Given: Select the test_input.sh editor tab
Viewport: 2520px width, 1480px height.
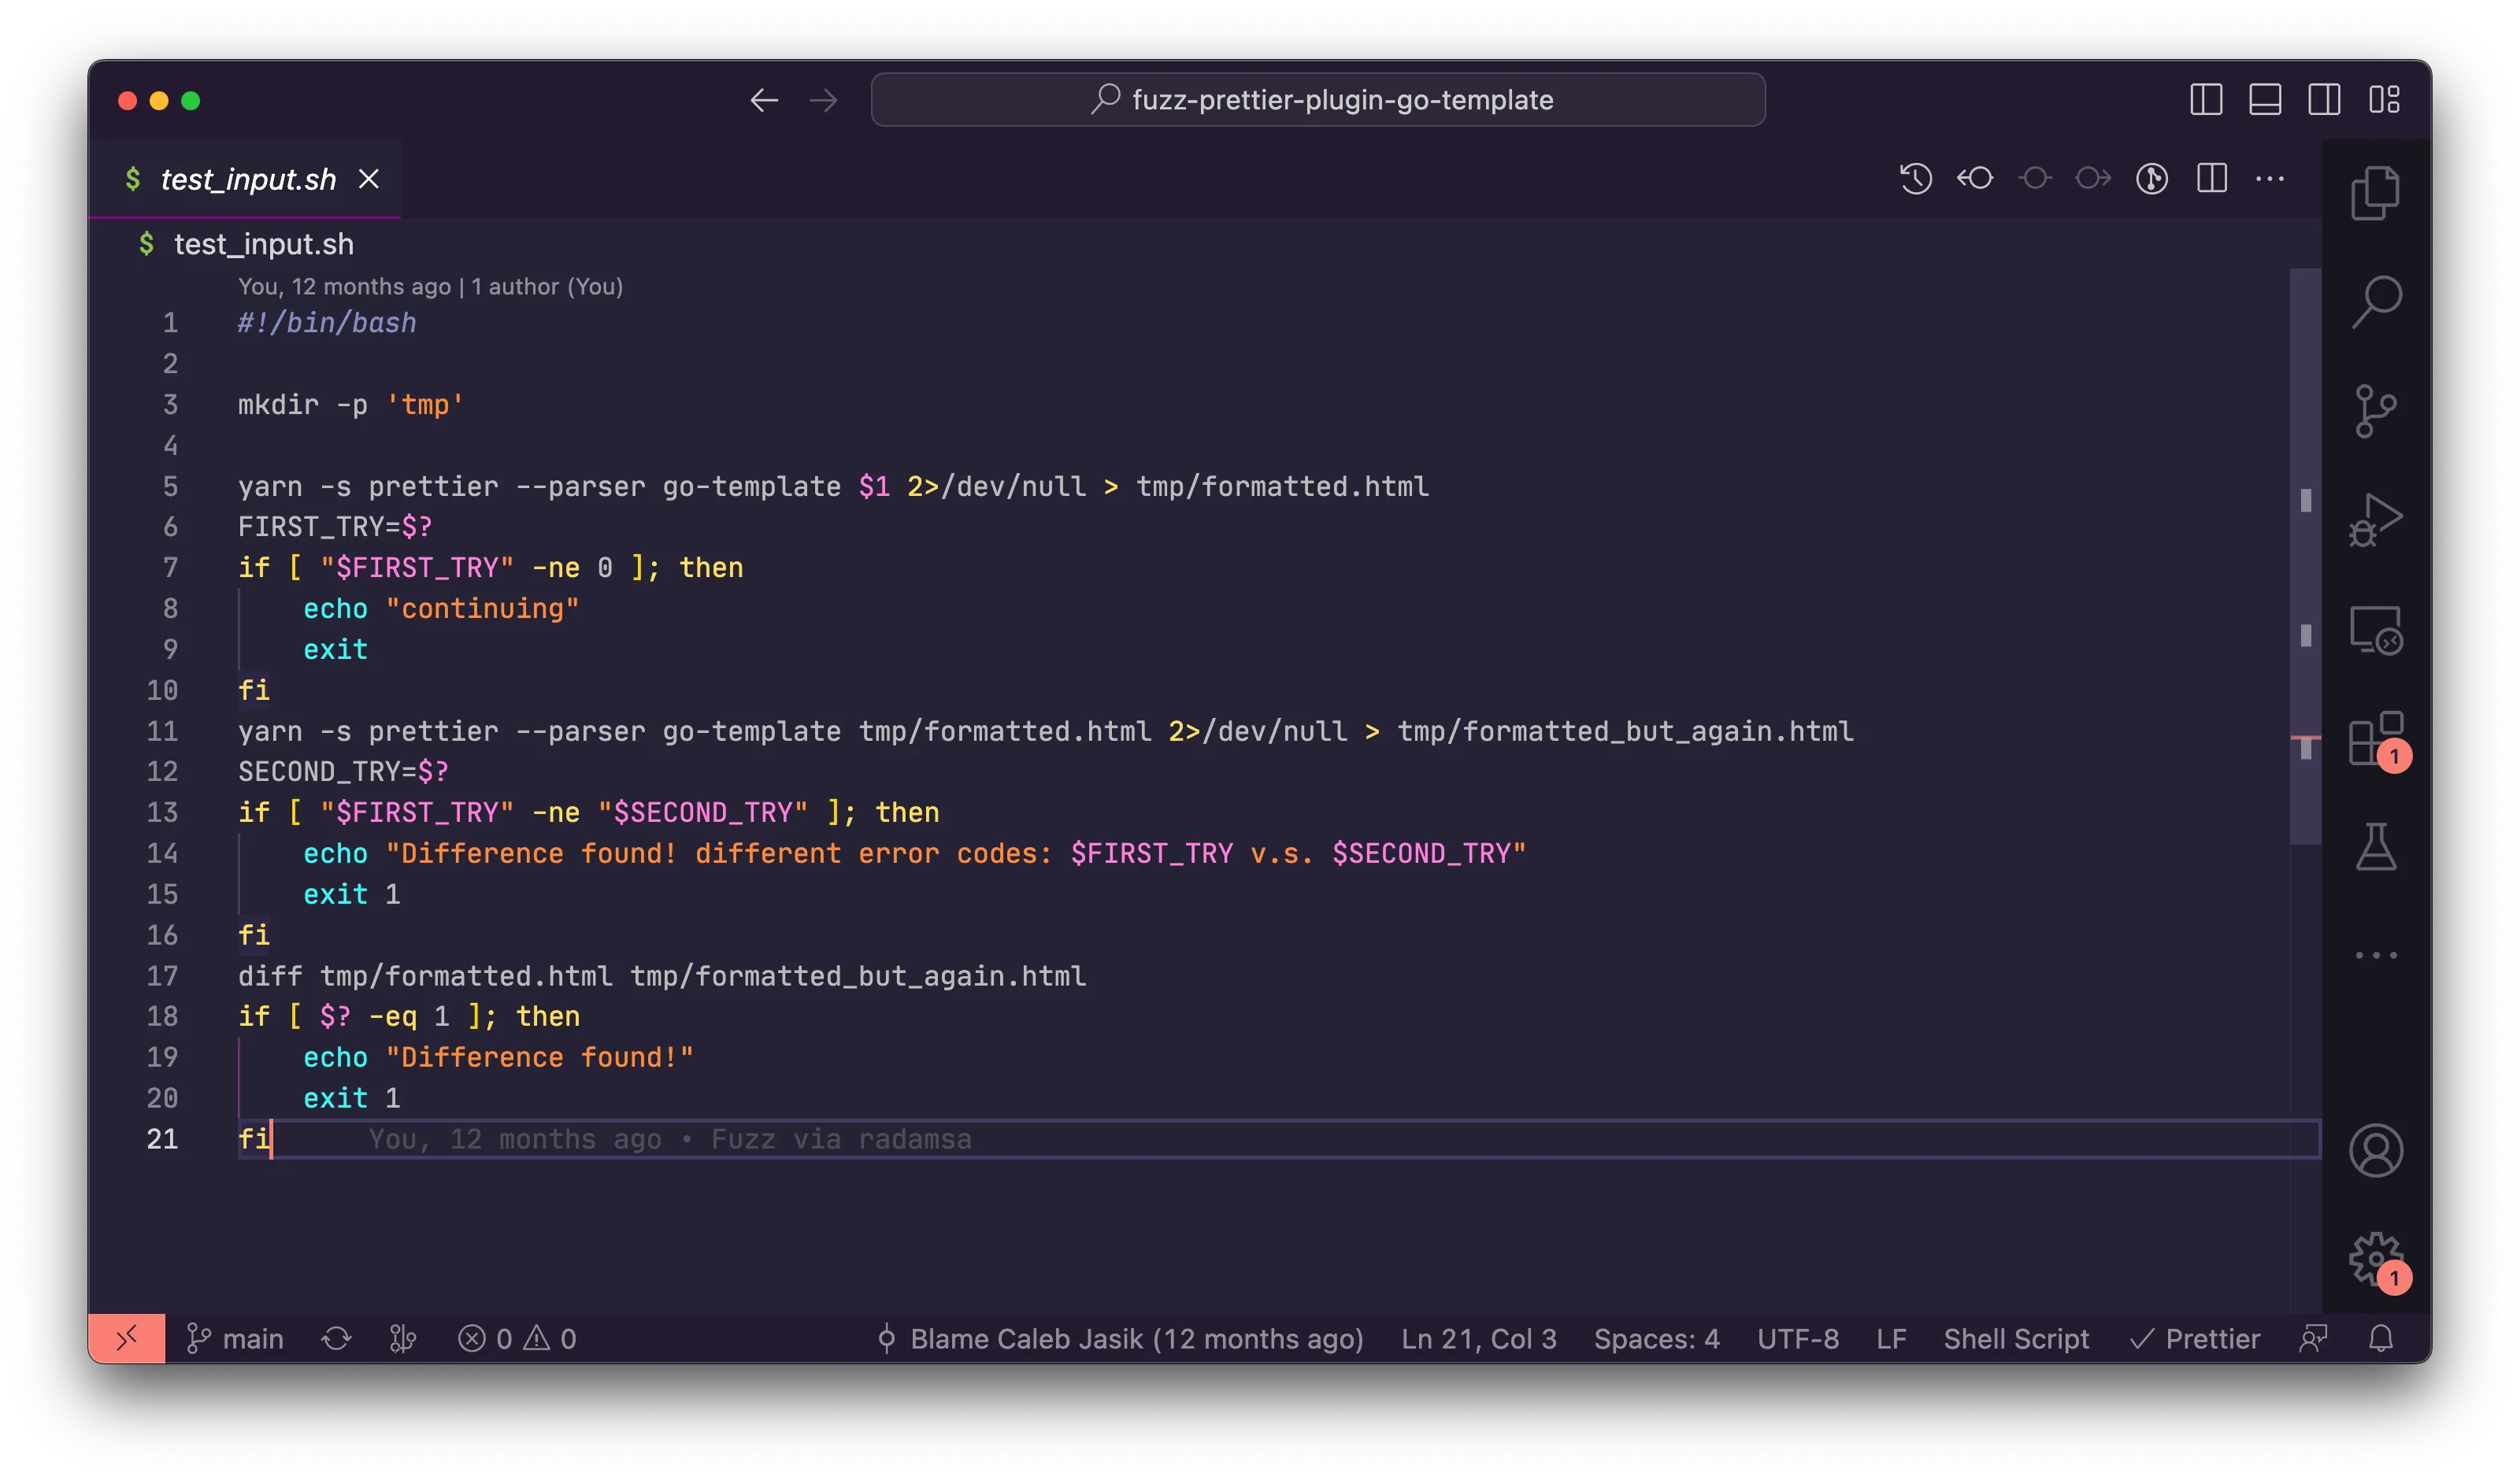Looking at the screenshot, I should [247, 180].
